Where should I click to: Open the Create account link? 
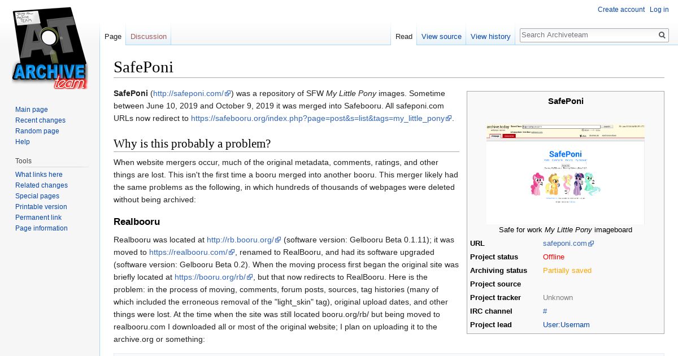click(621, 10)
